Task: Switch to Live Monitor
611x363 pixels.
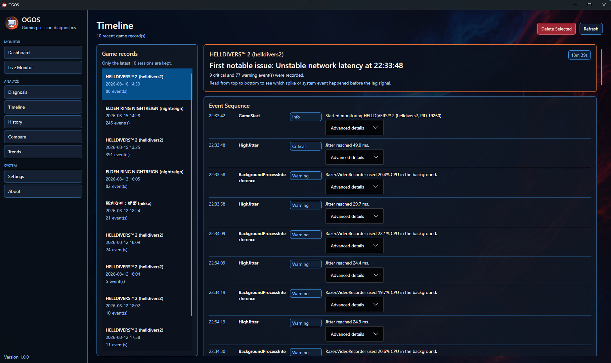Action: pyautogui.click(x=43, y=67)
